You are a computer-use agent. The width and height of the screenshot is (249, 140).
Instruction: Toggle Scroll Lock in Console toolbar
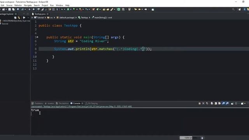point(216,103)
